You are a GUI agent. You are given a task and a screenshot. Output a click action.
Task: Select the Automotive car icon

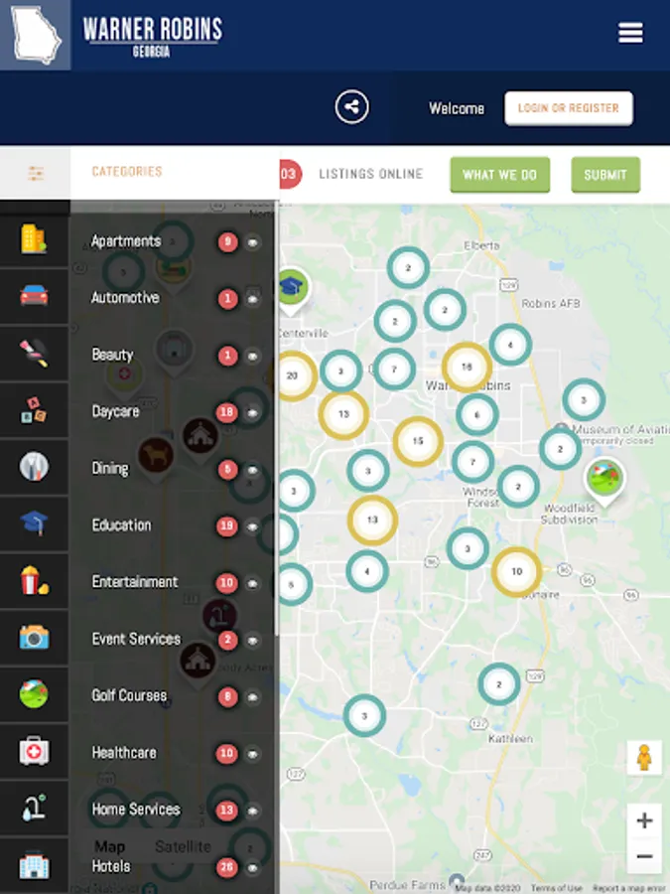coord(34,296)
